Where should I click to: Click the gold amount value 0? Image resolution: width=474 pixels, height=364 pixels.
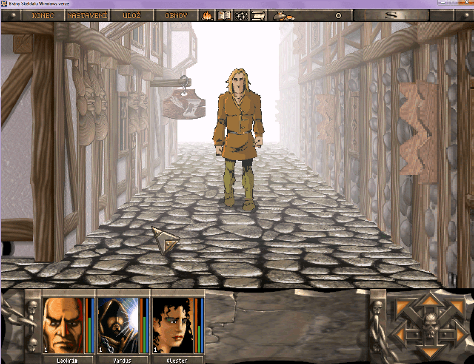point(338,16)
